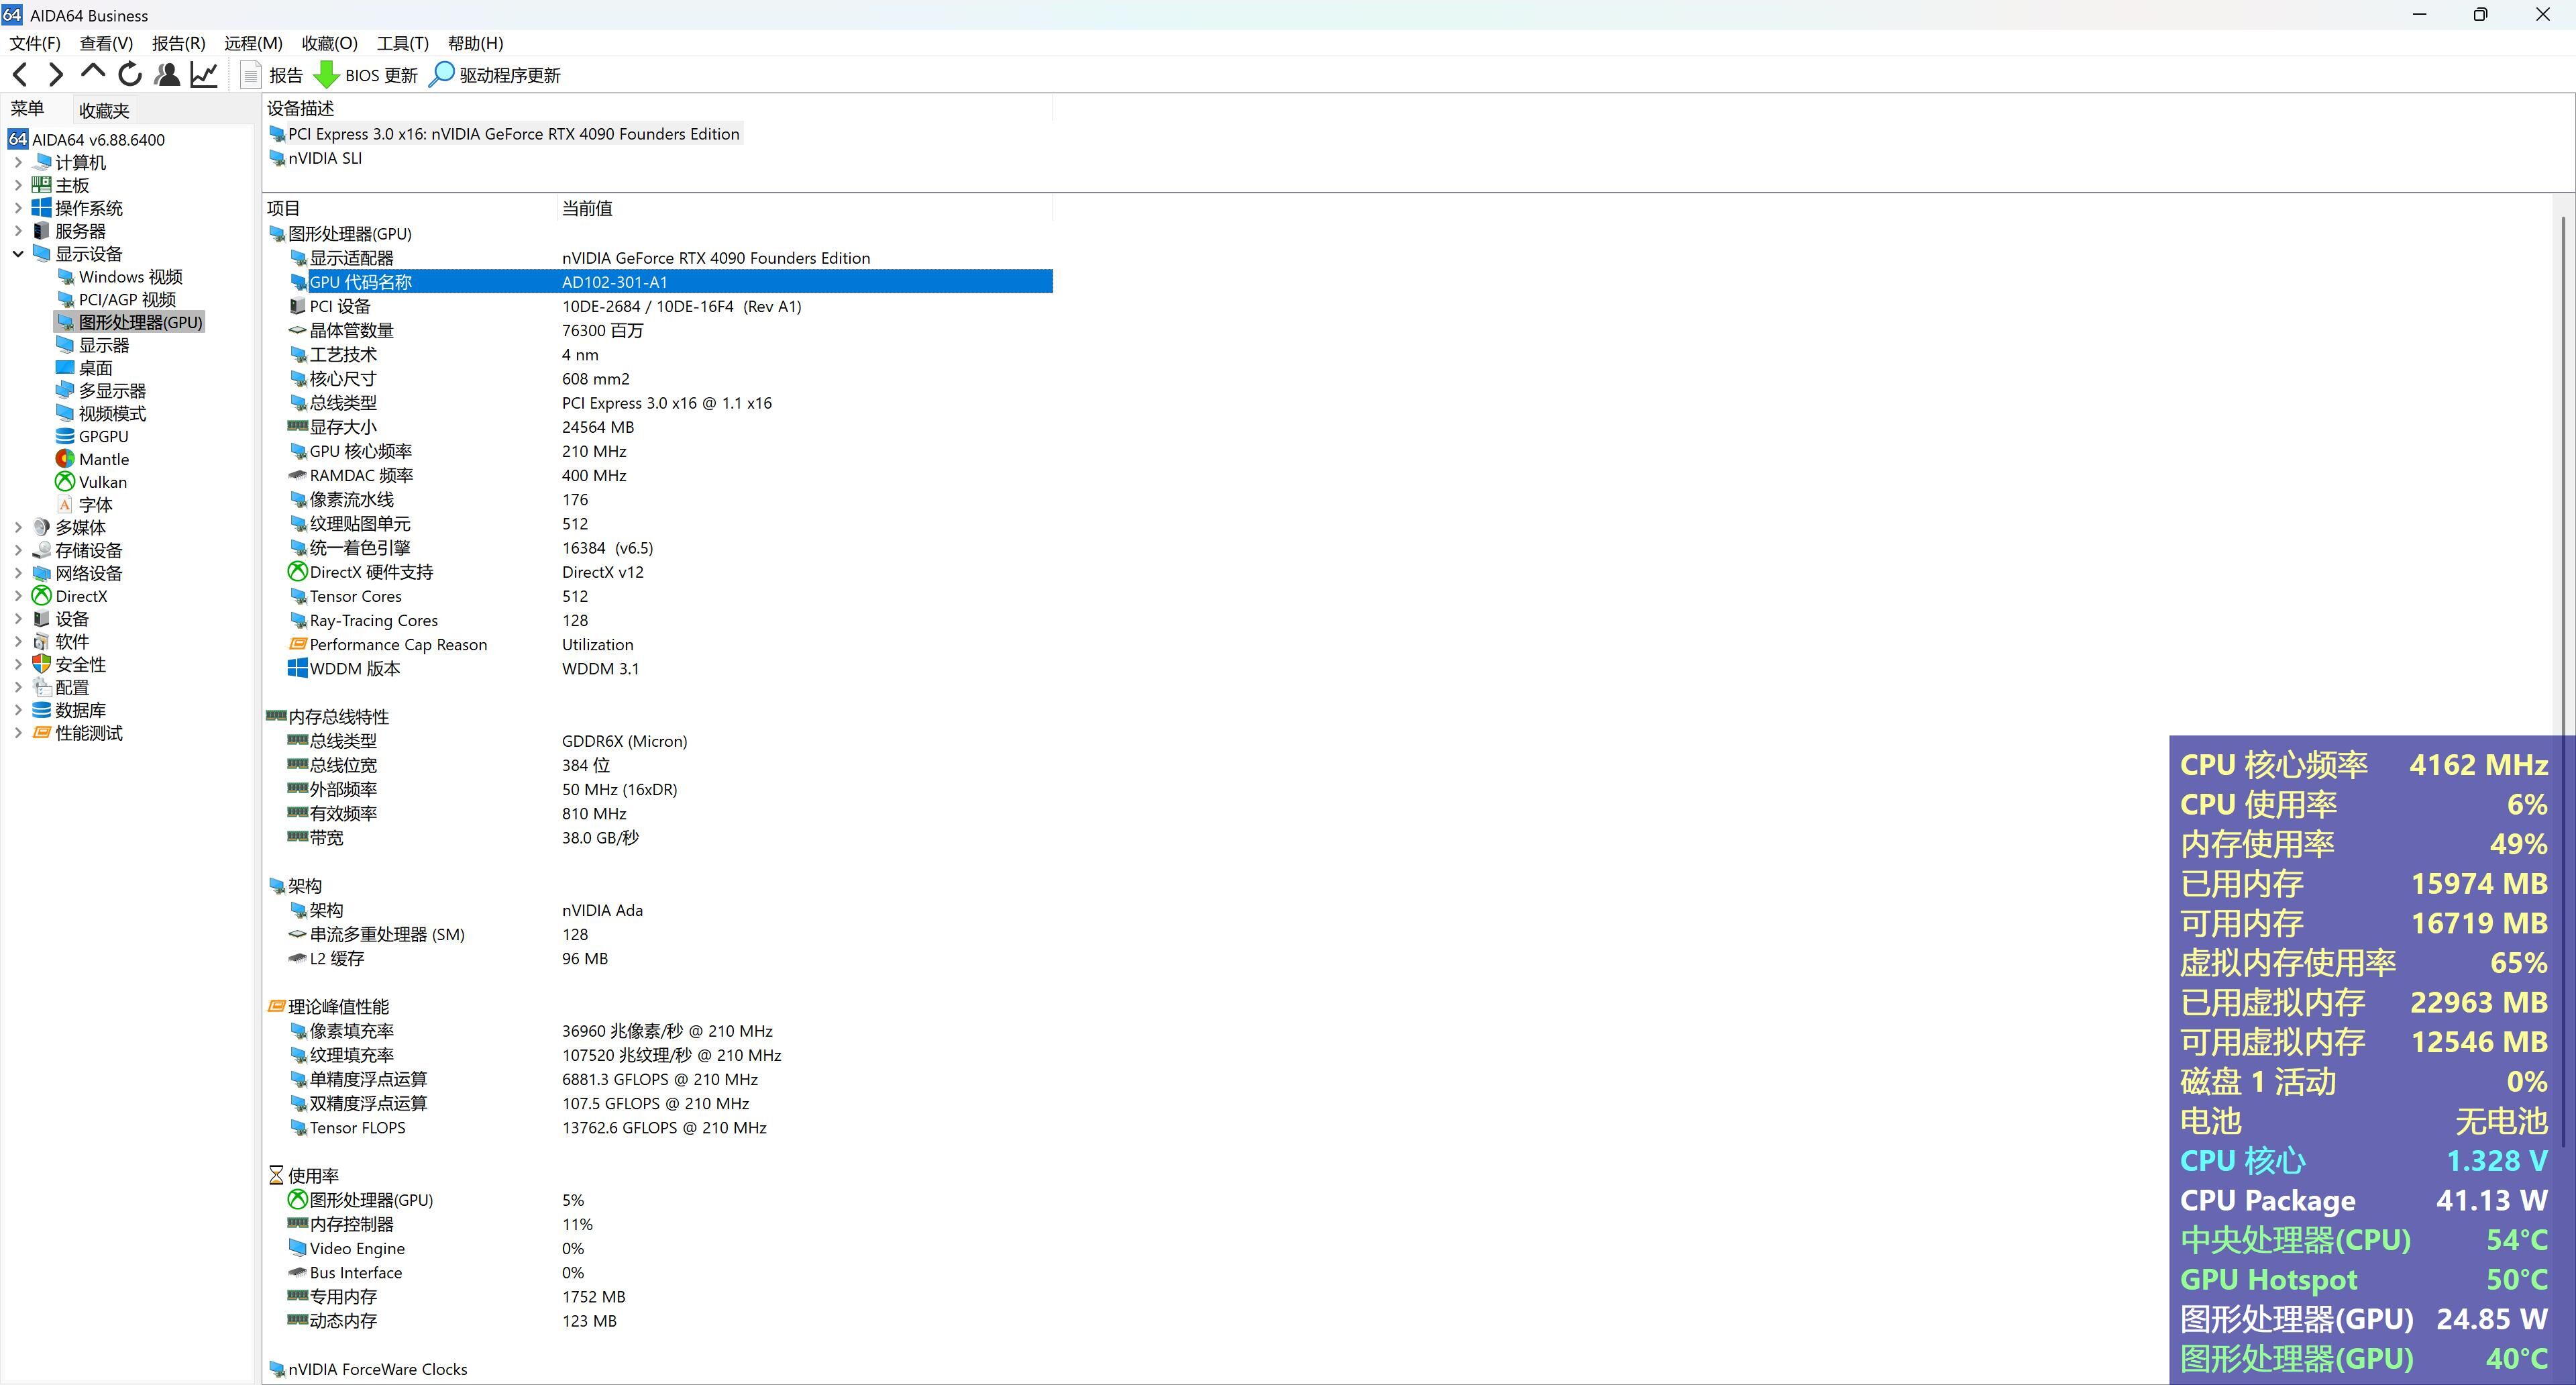Click the details list vertical scrollbar
2576x1385 pixels.
tap(2564, 680)
